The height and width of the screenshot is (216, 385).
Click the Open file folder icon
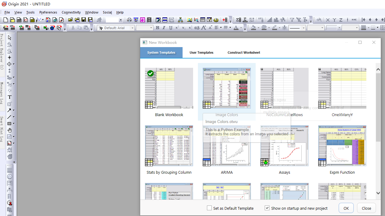[x=70, y=20]
